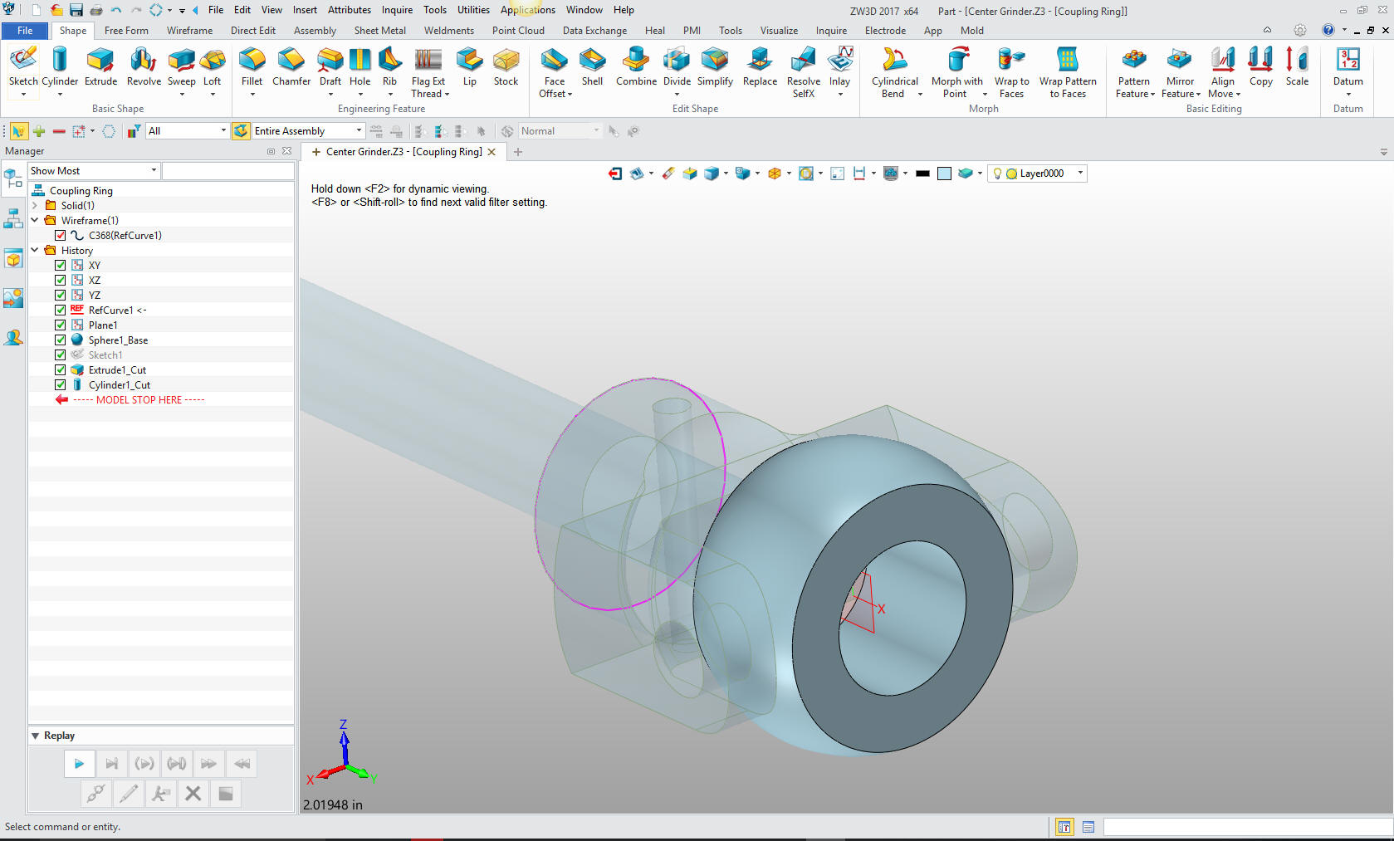The image size is (1394, 841).
Task: Click the light blue face color swatch
Action: tap(944, 174)
